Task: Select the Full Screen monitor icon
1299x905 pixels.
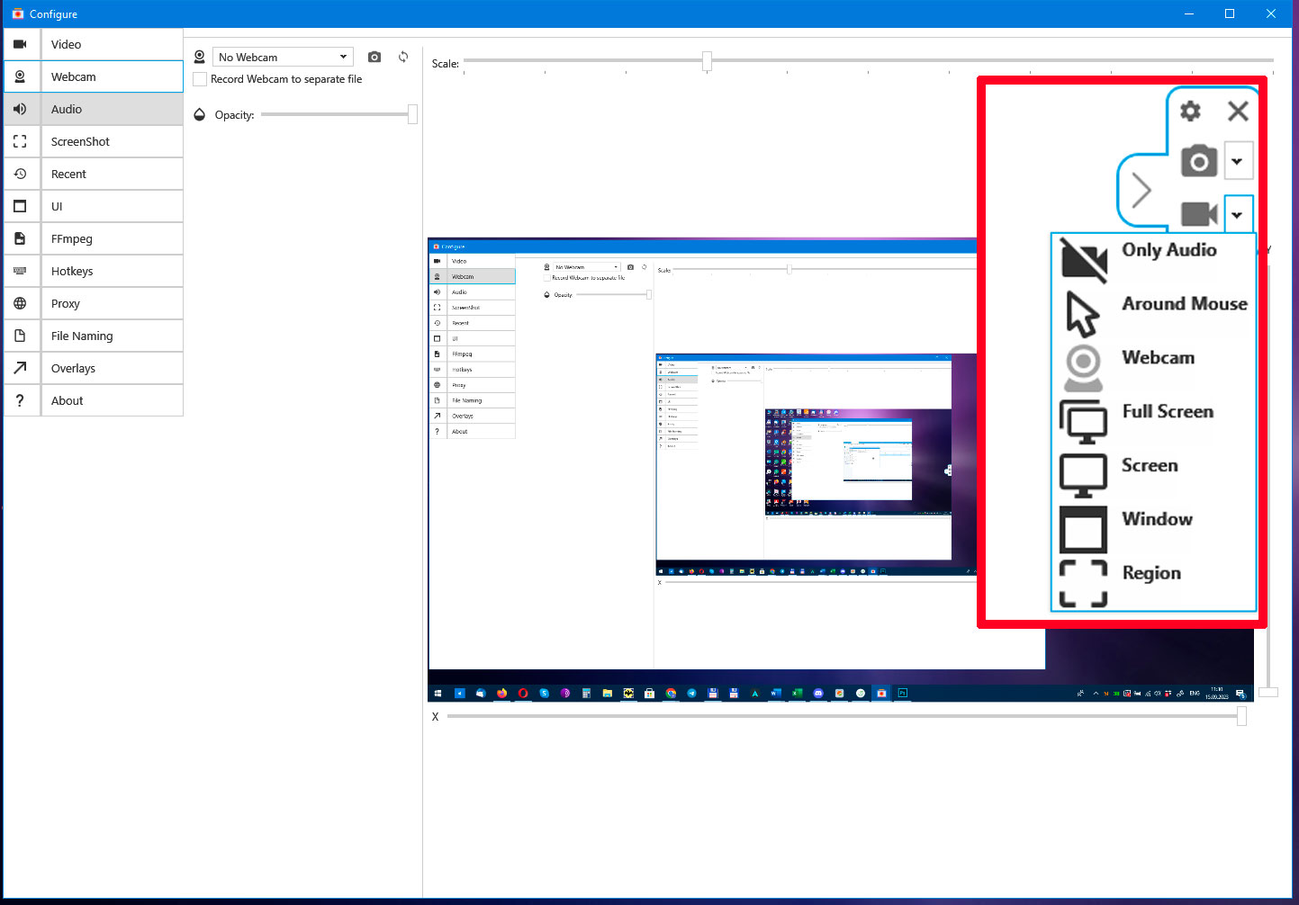Action: point(1084,421)
